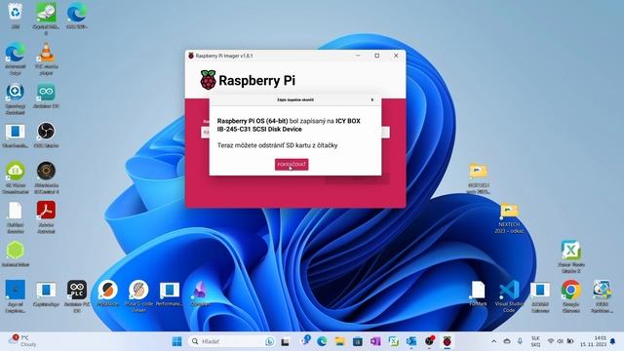Open the SLK keyboard language switcher
Screen dimensions: 624x351
pyautogui.click(x=535, y=341)
